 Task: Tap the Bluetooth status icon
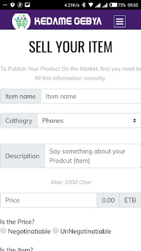point(84,5)
